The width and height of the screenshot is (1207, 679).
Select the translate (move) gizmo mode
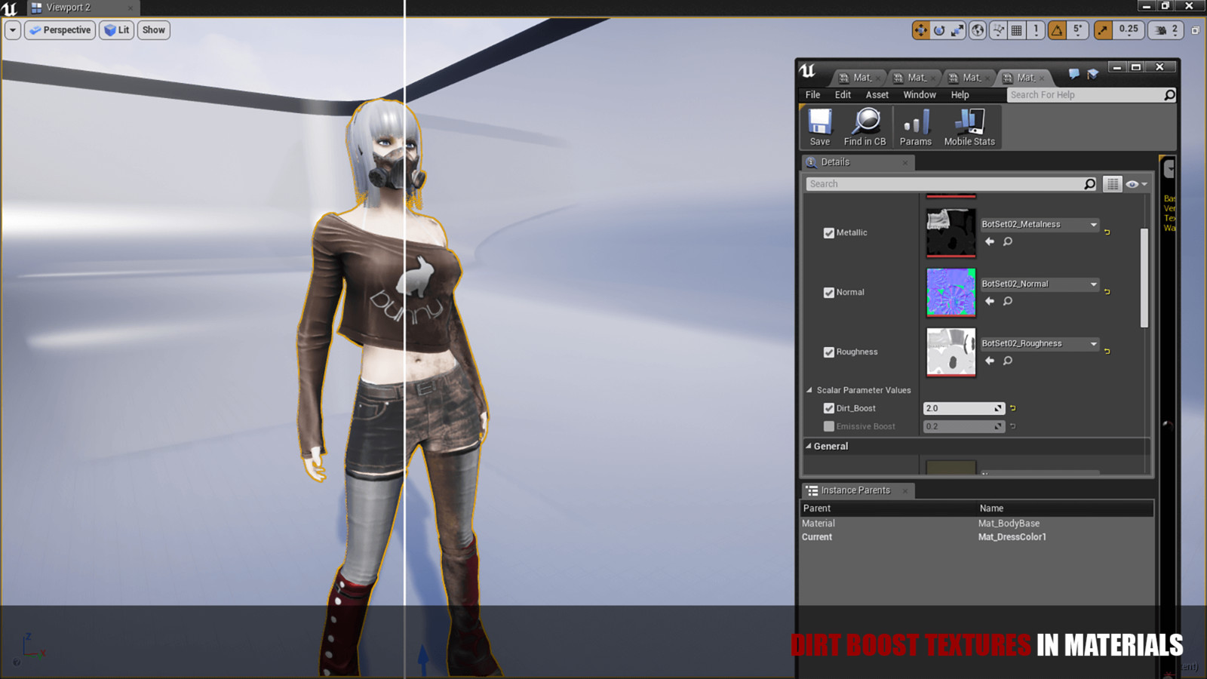click(x=920, y=30)
